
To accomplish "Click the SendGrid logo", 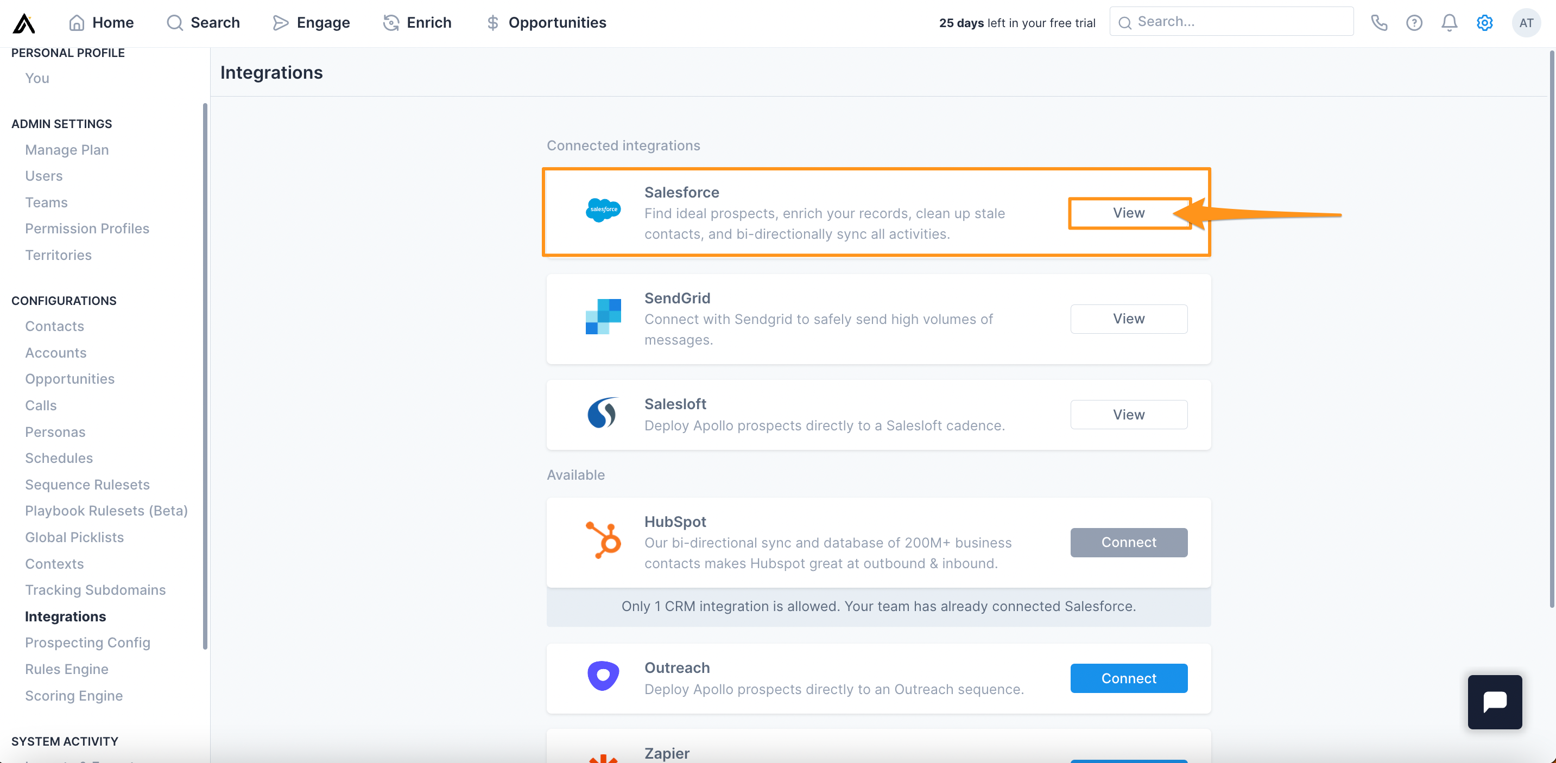I will (603, 316).
